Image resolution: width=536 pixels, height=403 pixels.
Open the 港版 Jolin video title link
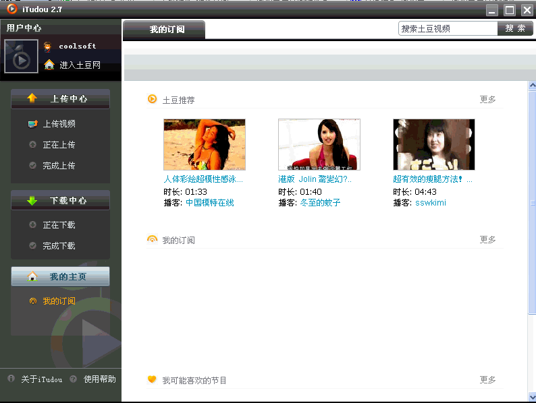[315, 179]
